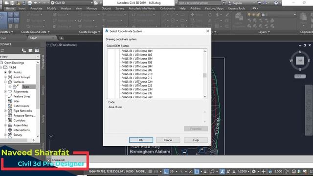313x176 pixels.
Task: Click the Help question mark icon
Action: (x=276, y=3)
